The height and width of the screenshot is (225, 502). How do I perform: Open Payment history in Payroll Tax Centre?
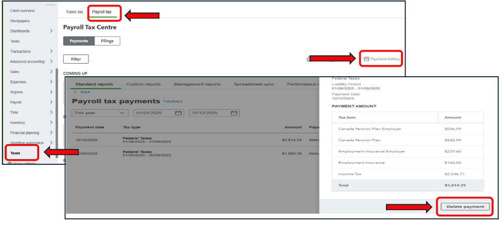381,59
